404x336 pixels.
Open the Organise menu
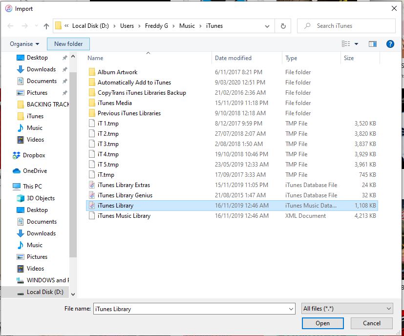click(24, 44)
